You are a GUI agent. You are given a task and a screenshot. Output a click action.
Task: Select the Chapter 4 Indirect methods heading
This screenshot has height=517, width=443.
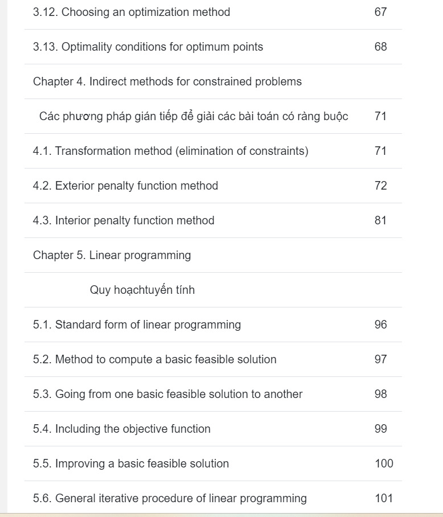(x=167, y=81)
